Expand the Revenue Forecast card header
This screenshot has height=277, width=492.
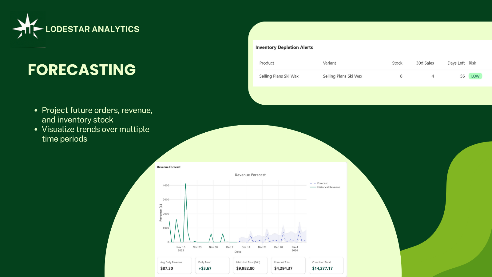169,167
